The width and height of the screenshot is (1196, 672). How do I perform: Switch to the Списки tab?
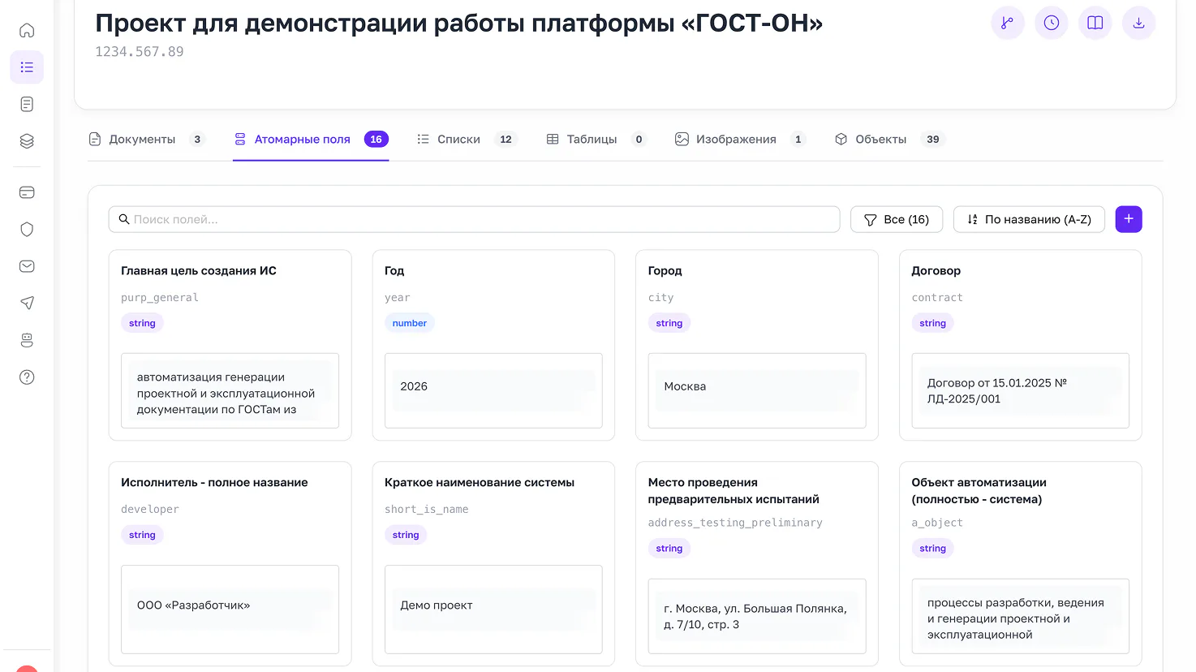(x=467, y=140)
